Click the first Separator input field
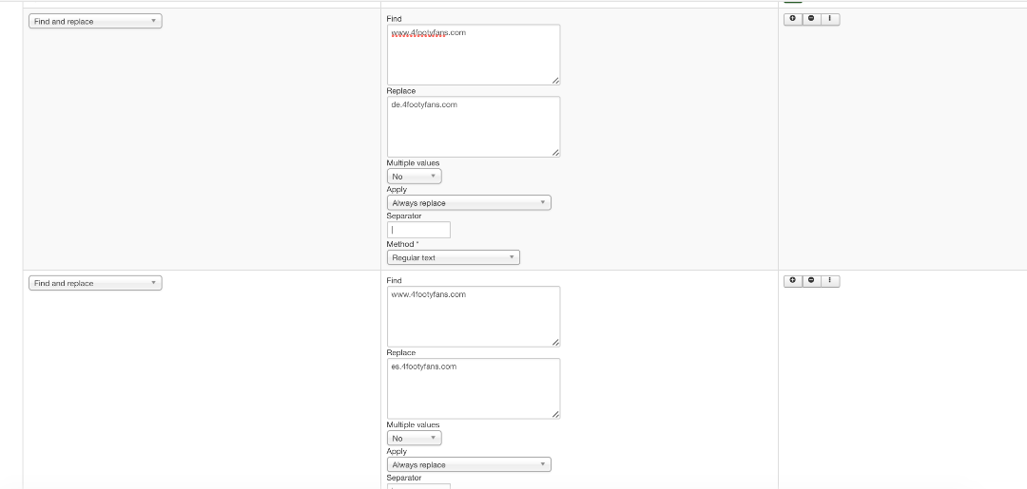1027x489 pixels. pyautogui.click(x=418, y=230)
